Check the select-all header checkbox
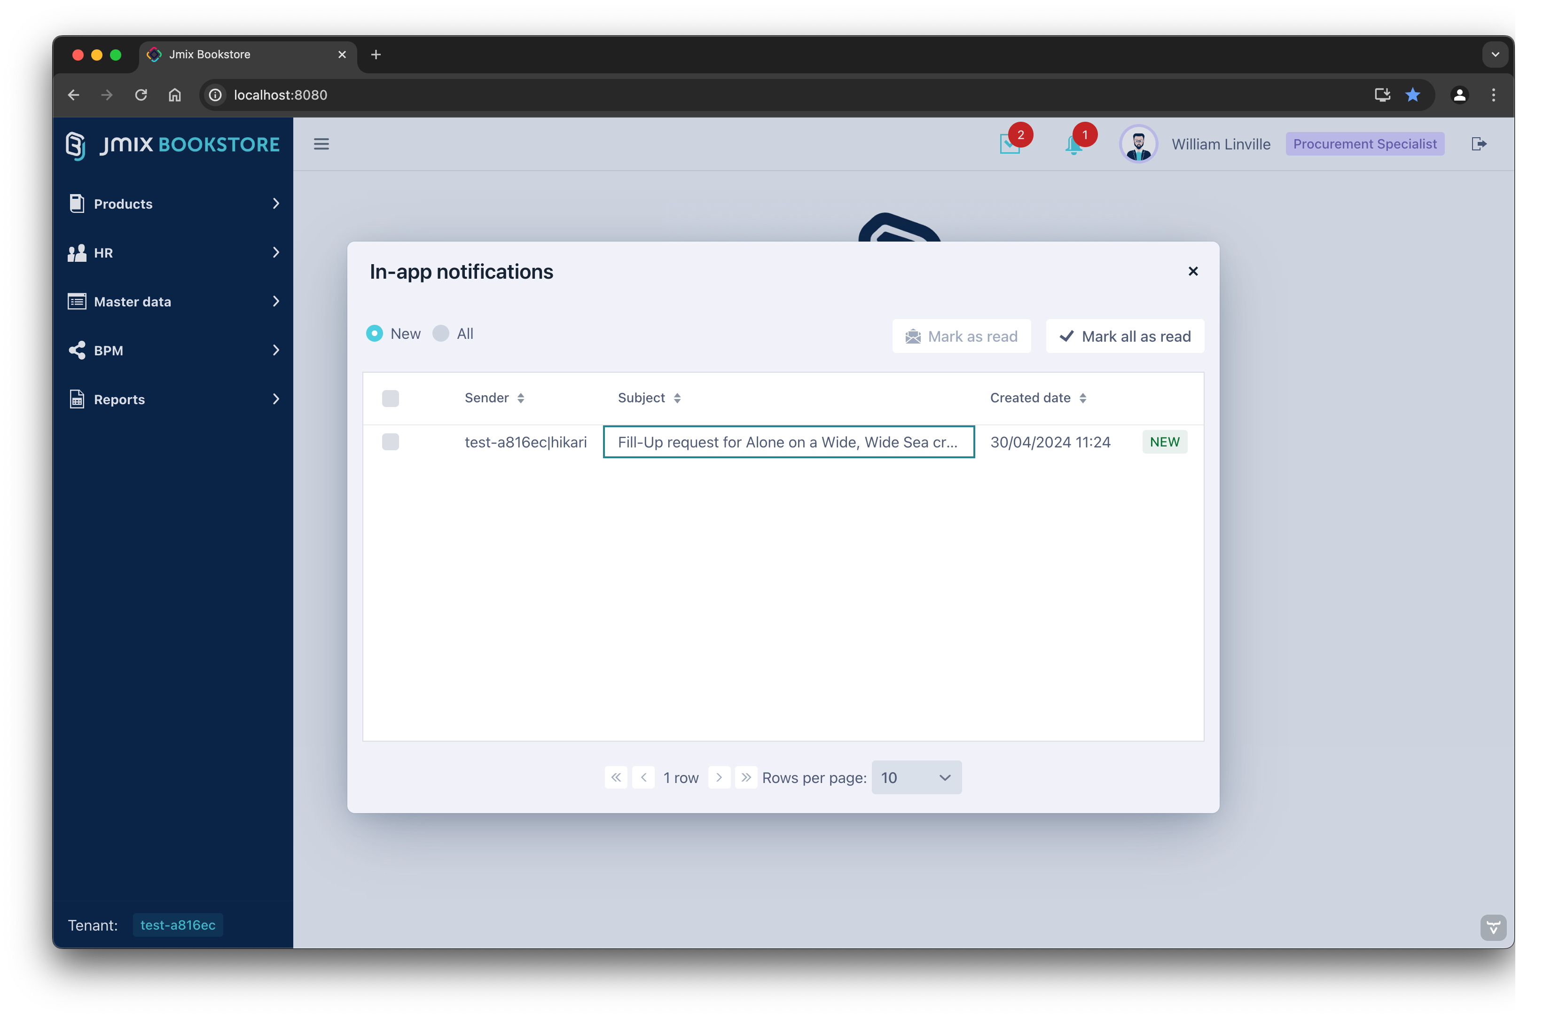Screen dimensions: 1567x1018 click(391, 399)
